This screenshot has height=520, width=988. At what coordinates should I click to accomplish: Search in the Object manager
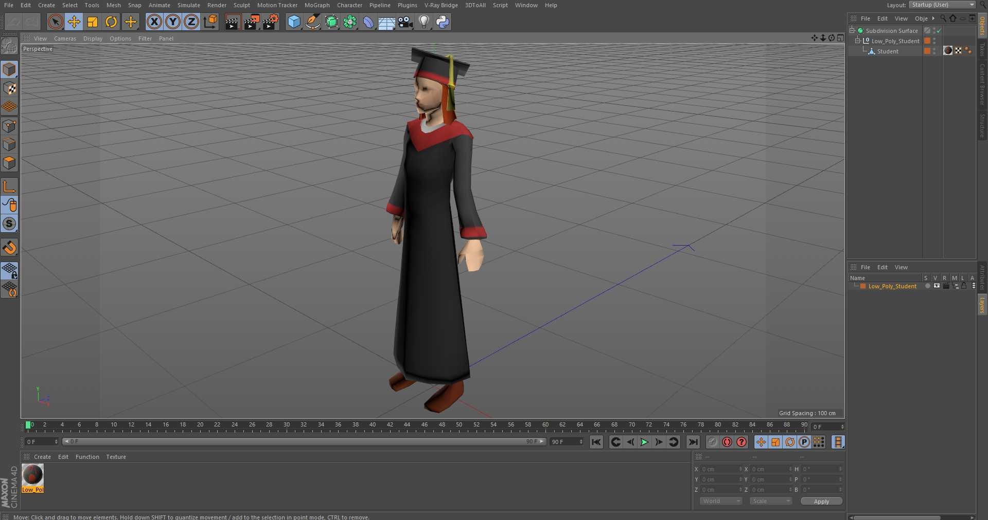943,18
